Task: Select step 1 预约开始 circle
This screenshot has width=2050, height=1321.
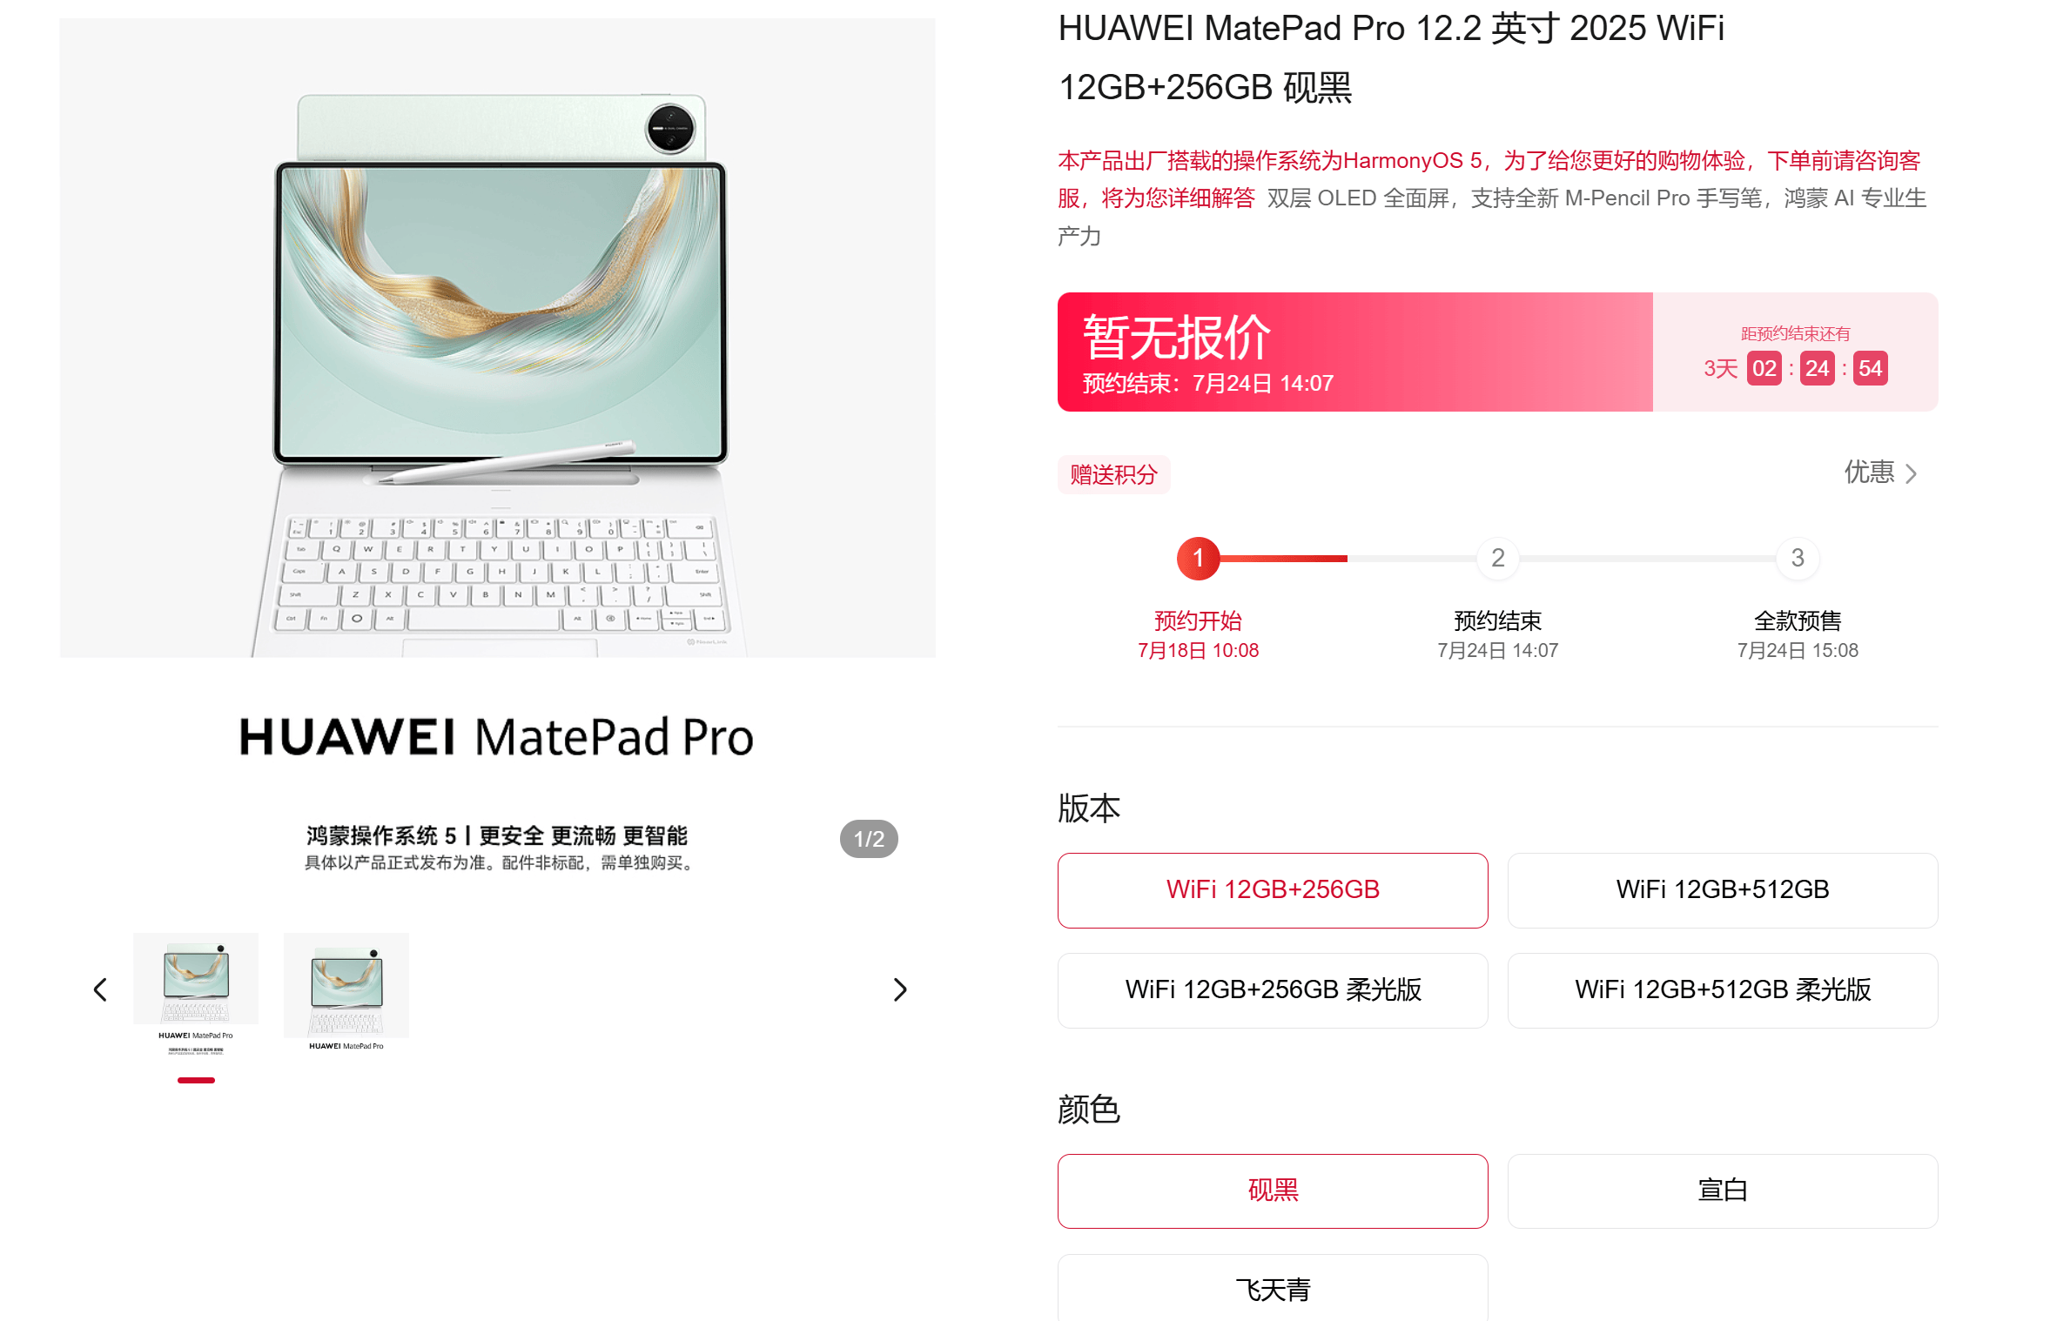Action: (x=1198, y=558)
